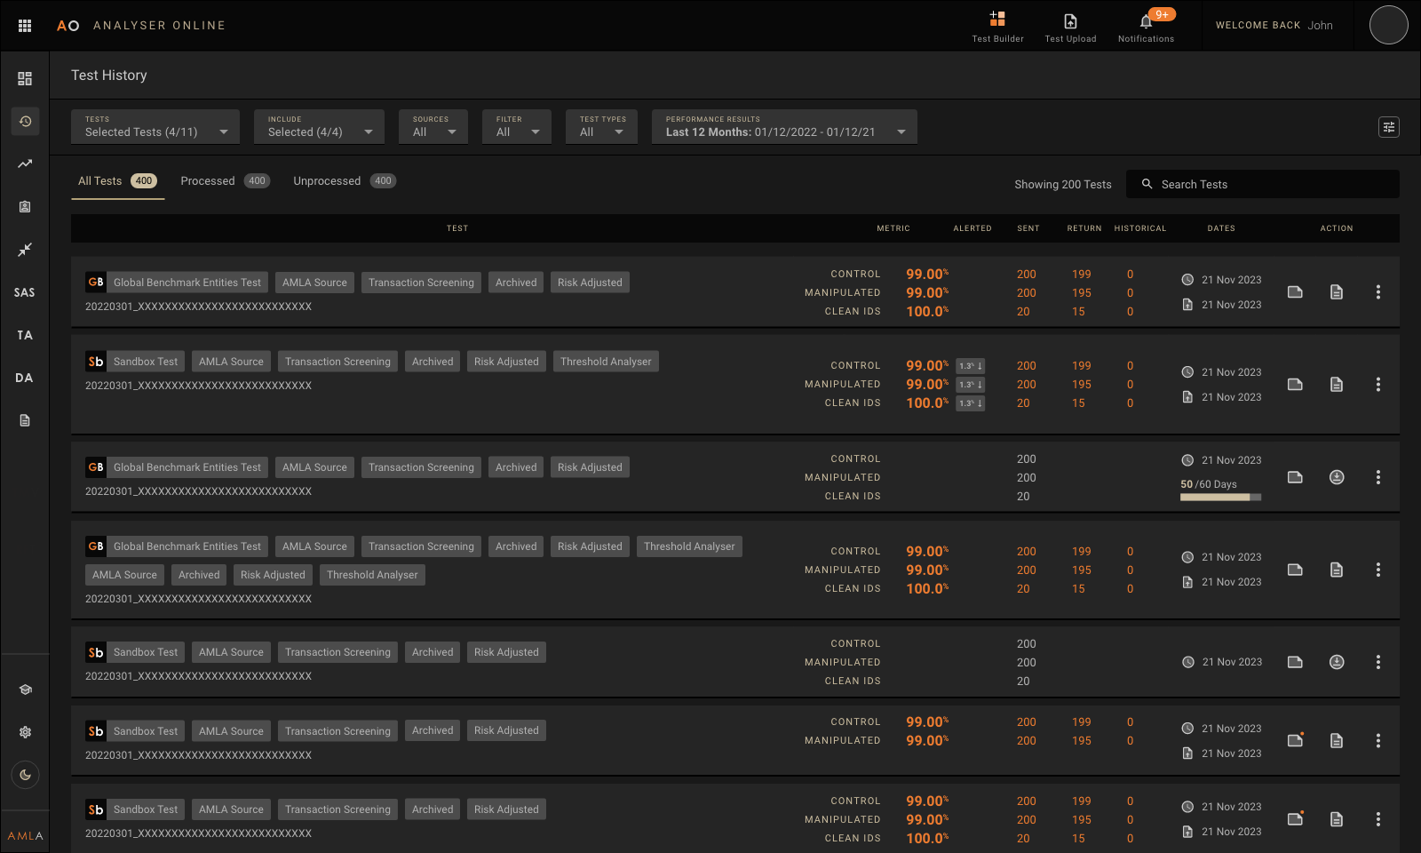Switch to Processed tab

click(x=225, y=181)
